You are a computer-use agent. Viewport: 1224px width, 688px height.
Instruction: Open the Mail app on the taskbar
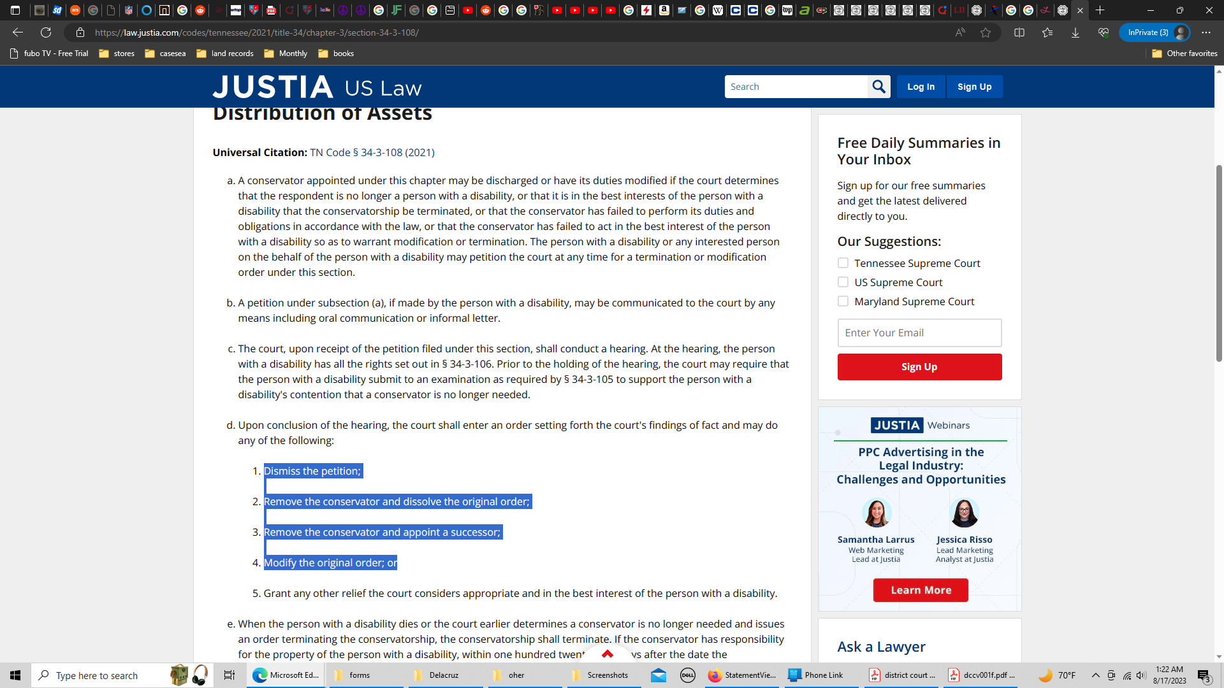pyautogui.click(x=659, y=675)
